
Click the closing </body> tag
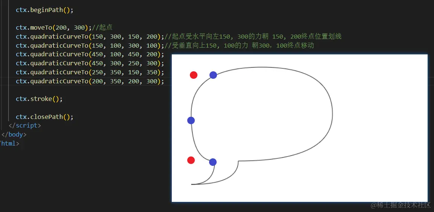pos(14,135)
